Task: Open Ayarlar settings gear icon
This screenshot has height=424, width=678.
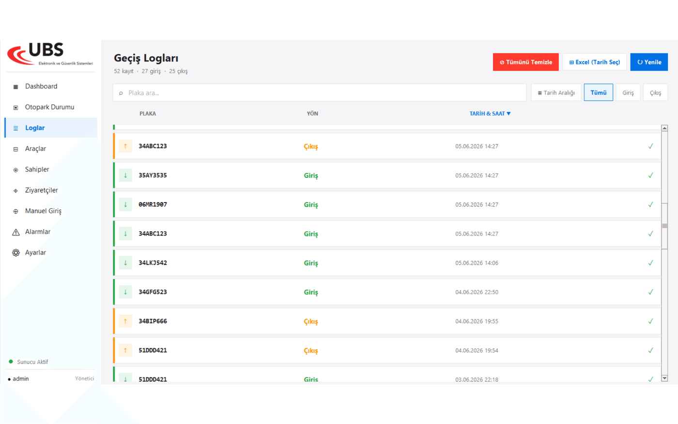Action: pos(15,253)
